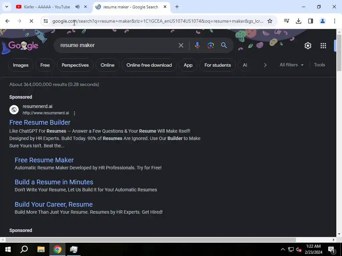Click the scroll down arrow of vertical scrollbar
Image resolution: width=342 pixels, height=256 pixels.
point(339,234)
